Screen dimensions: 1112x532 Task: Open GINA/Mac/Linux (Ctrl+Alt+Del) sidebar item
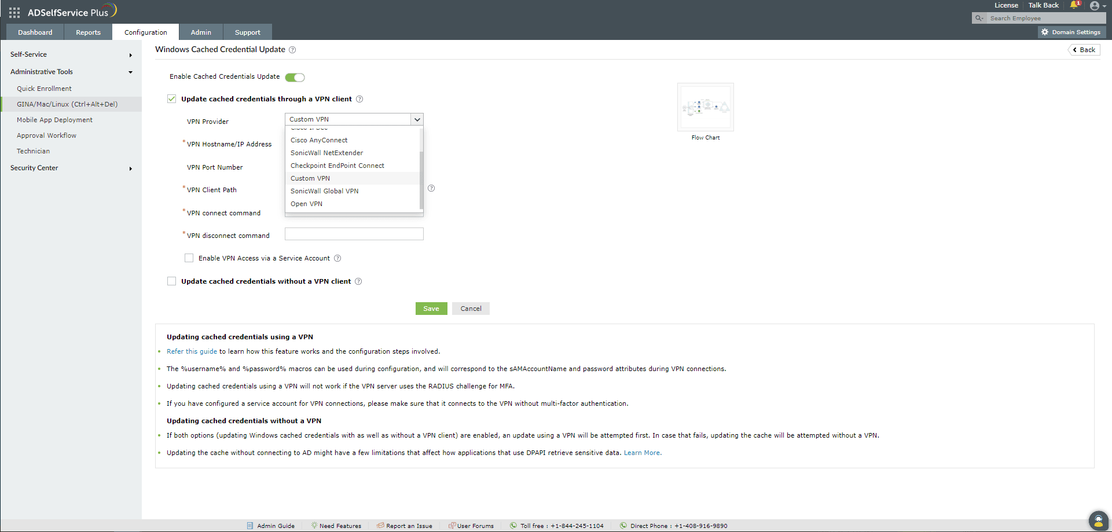click(71, 104)
